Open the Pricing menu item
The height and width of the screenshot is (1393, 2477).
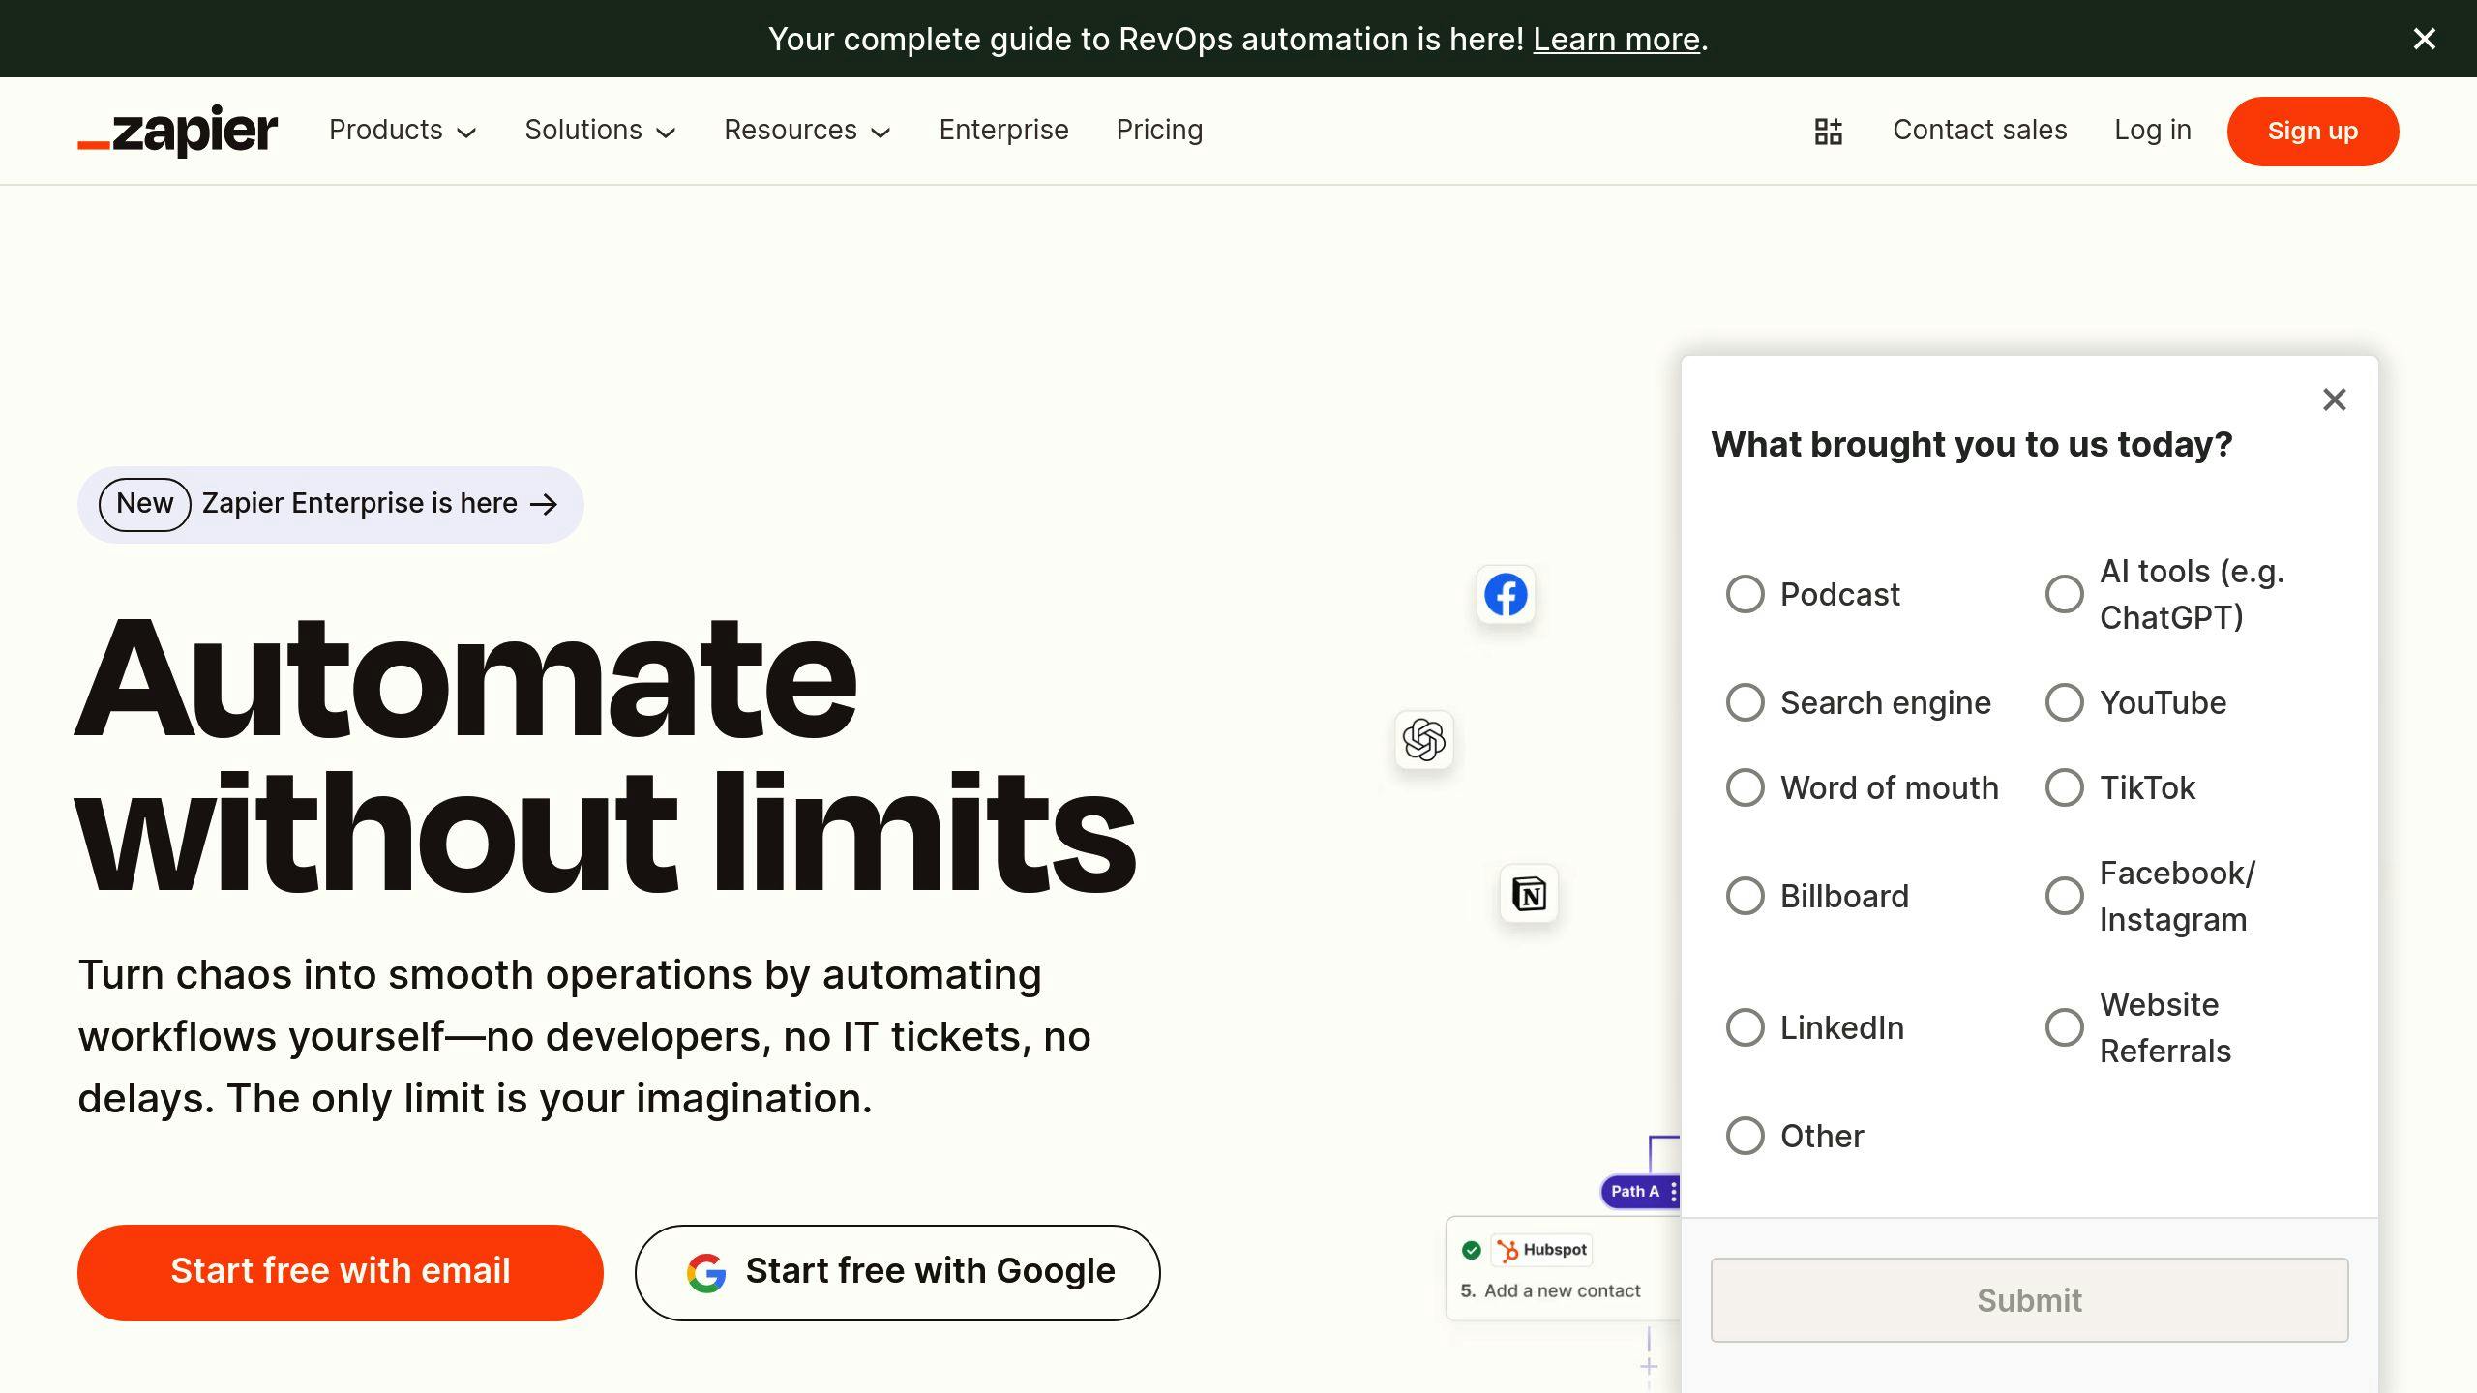pyautogui.click(x=1158, y=130)
